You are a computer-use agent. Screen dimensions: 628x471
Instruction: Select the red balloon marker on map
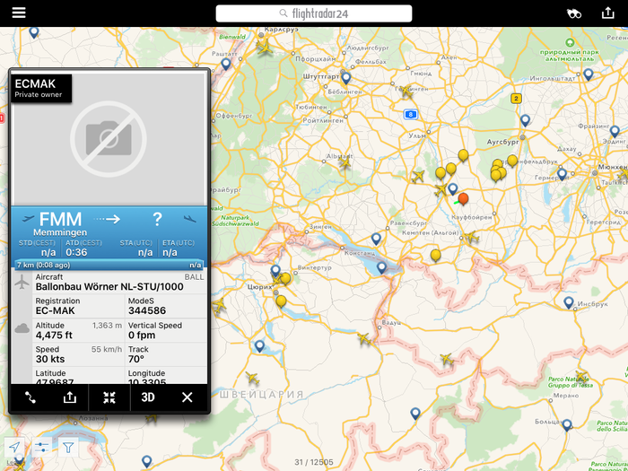click(463, 198)
